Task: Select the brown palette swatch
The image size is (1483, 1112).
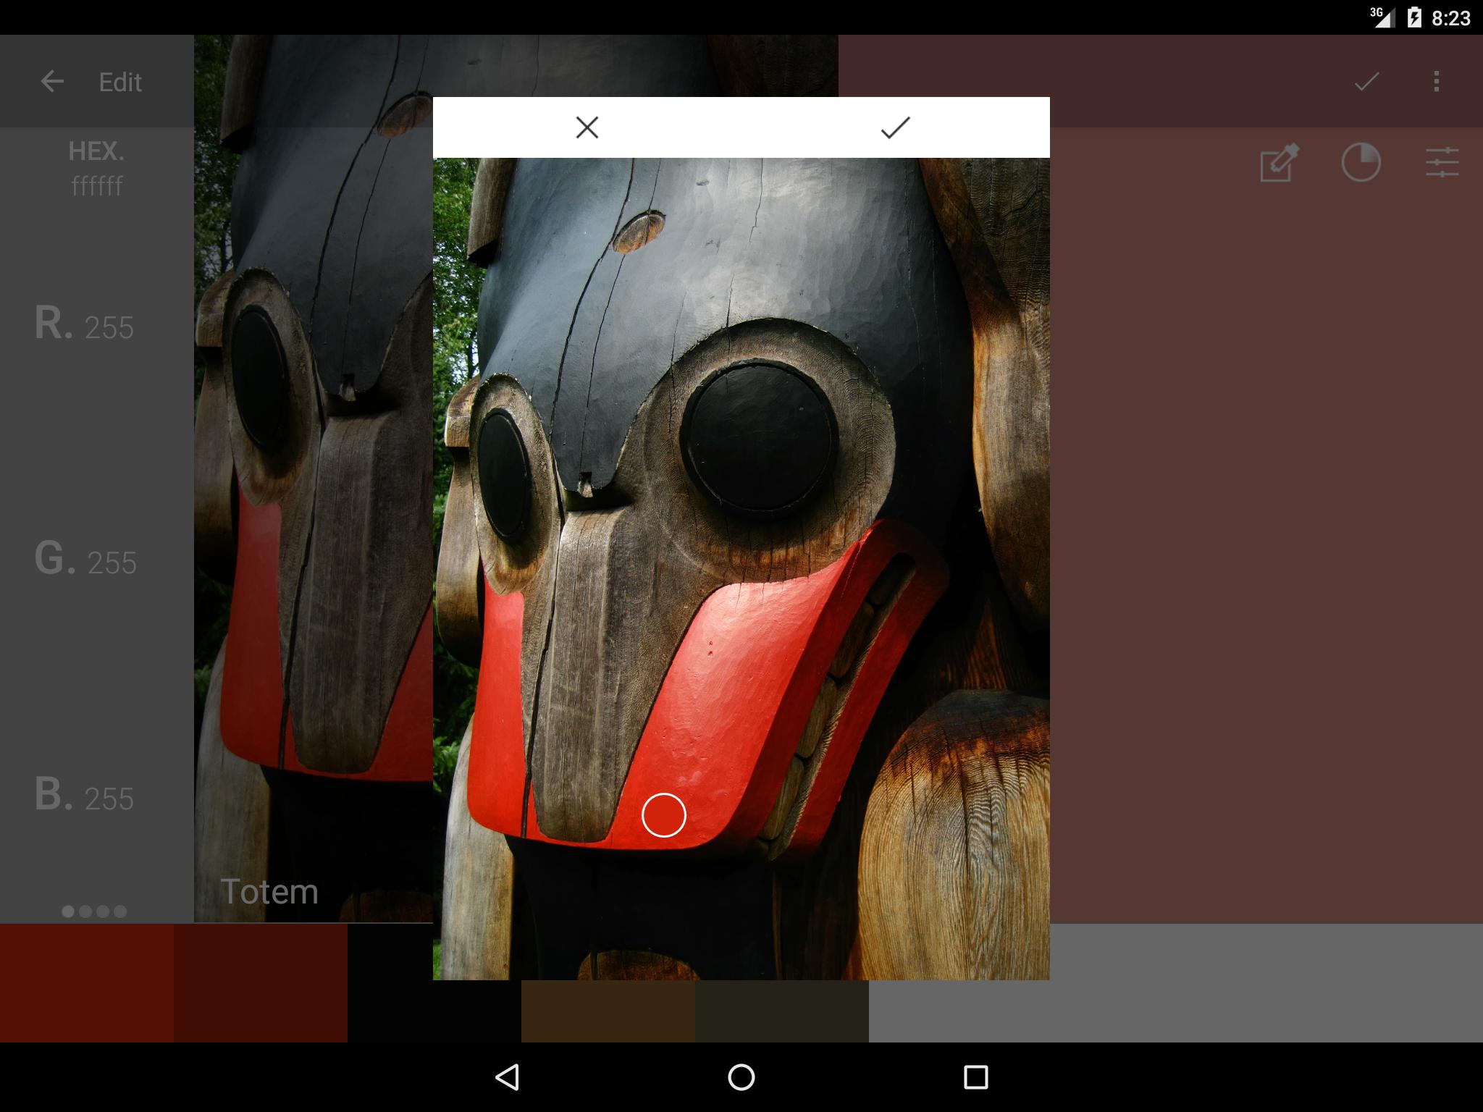Action: [x=608, y=1011]
